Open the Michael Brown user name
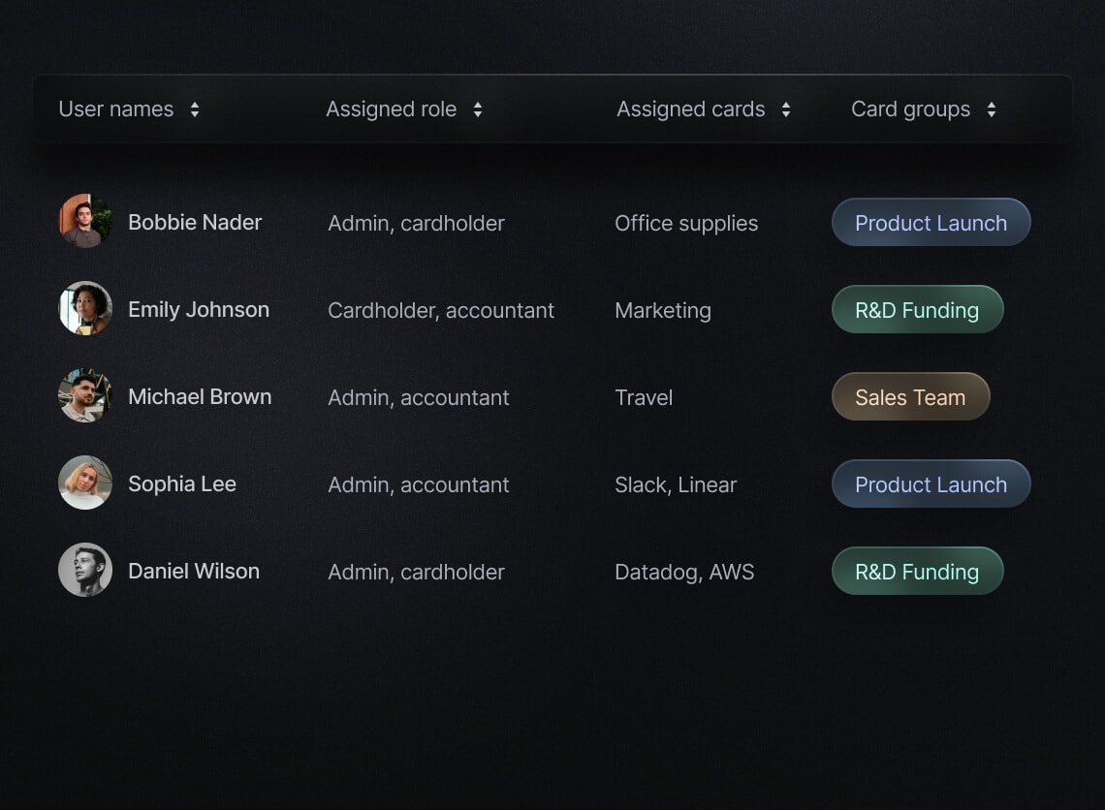 (x=200, y=397)
